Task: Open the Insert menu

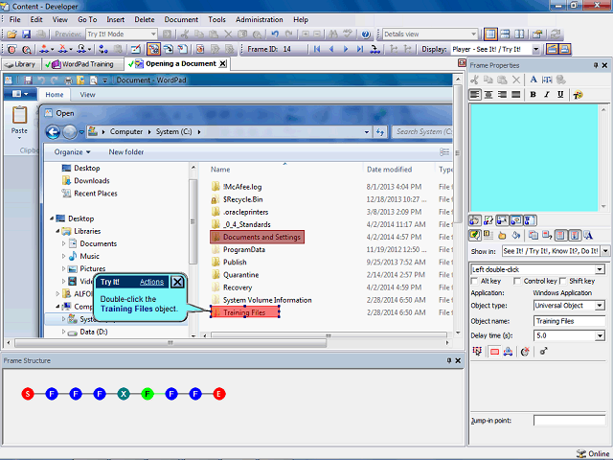Action: tap(115, 19)
